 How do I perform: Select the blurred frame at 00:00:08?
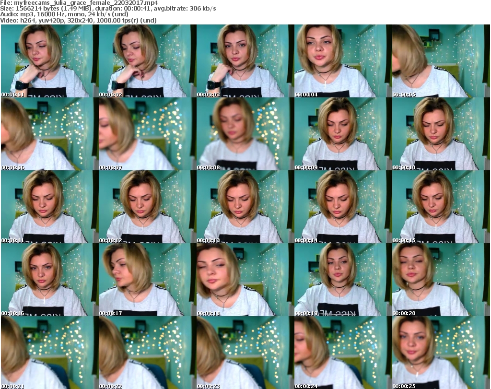coord(245,134)
